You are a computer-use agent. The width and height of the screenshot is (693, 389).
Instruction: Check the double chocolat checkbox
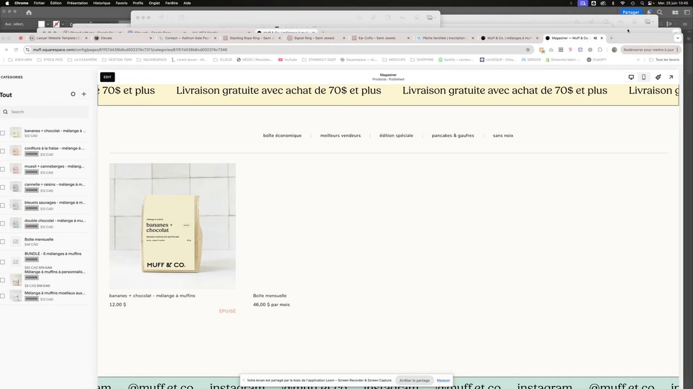pyautogui.click(x=3, y=223)
